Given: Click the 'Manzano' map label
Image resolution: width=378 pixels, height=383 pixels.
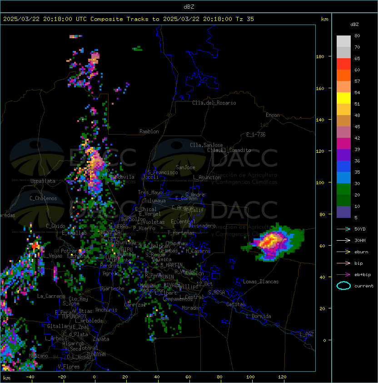Looking at the screenshot, I should click(x=38, y=356).
